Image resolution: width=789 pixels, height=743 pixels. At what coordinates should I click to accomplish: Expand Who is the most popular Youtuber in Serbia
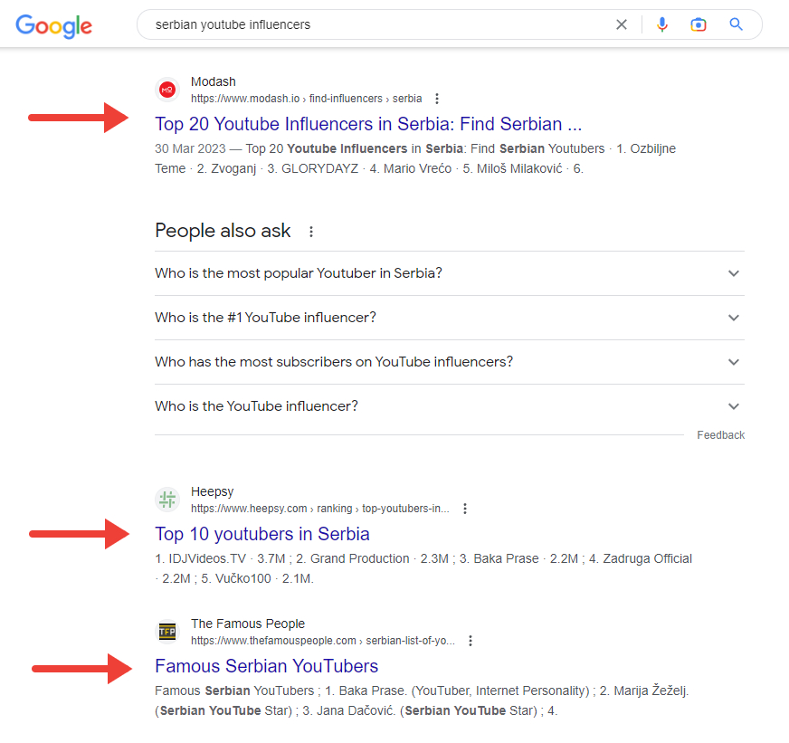450,273
